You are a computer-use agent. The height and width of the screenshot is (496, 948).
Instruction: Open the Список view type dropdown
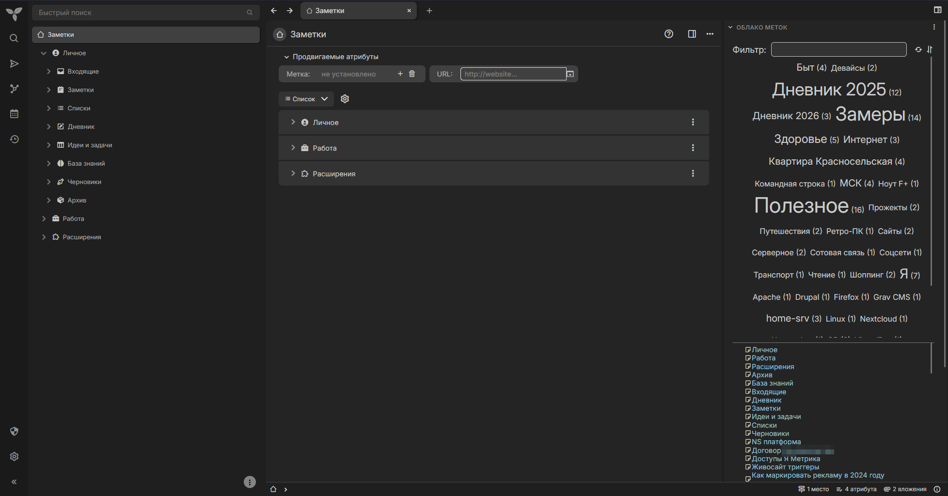click(x=306, y=99)
